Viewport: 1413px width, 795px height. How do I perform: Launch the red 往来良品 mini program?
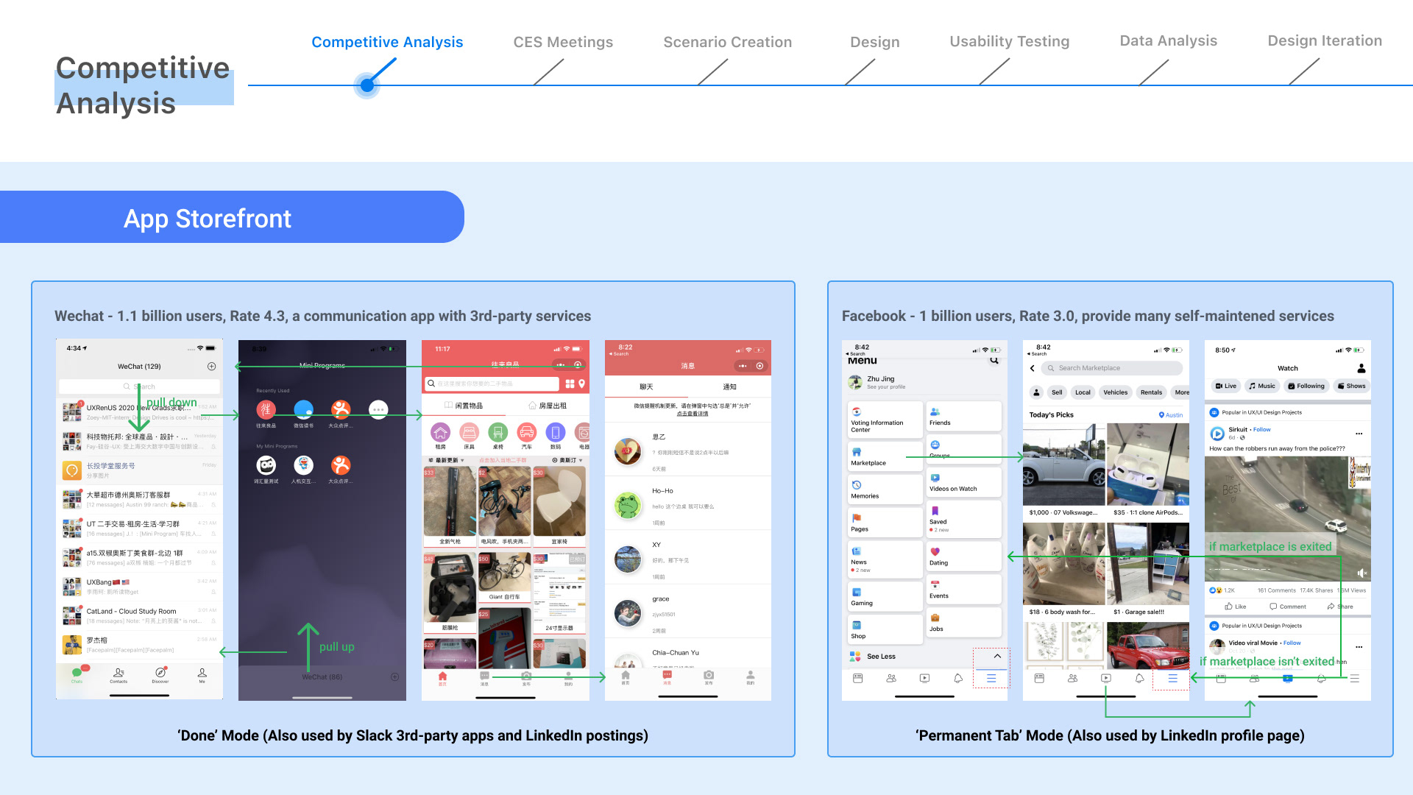266,409
